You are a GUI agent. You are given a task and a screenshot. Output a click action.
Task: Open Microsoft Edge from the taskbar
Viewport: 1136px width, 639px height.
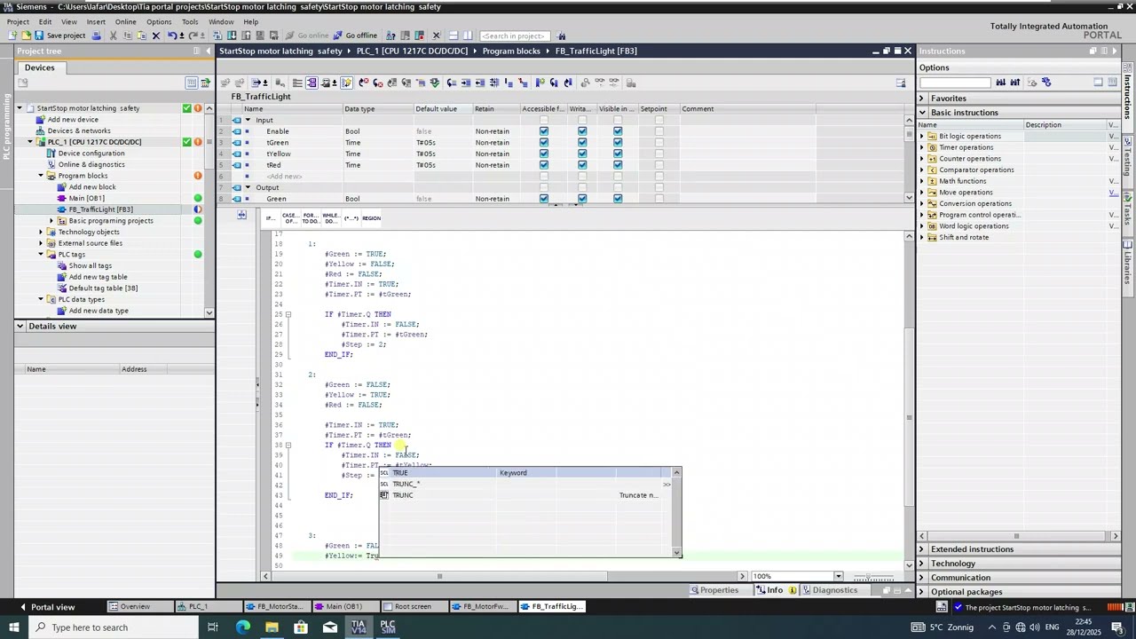coord(242,627)
